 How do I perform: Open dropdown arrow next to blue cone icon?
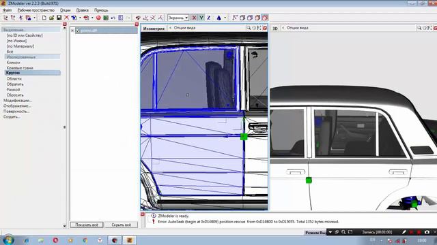(225, 18)
